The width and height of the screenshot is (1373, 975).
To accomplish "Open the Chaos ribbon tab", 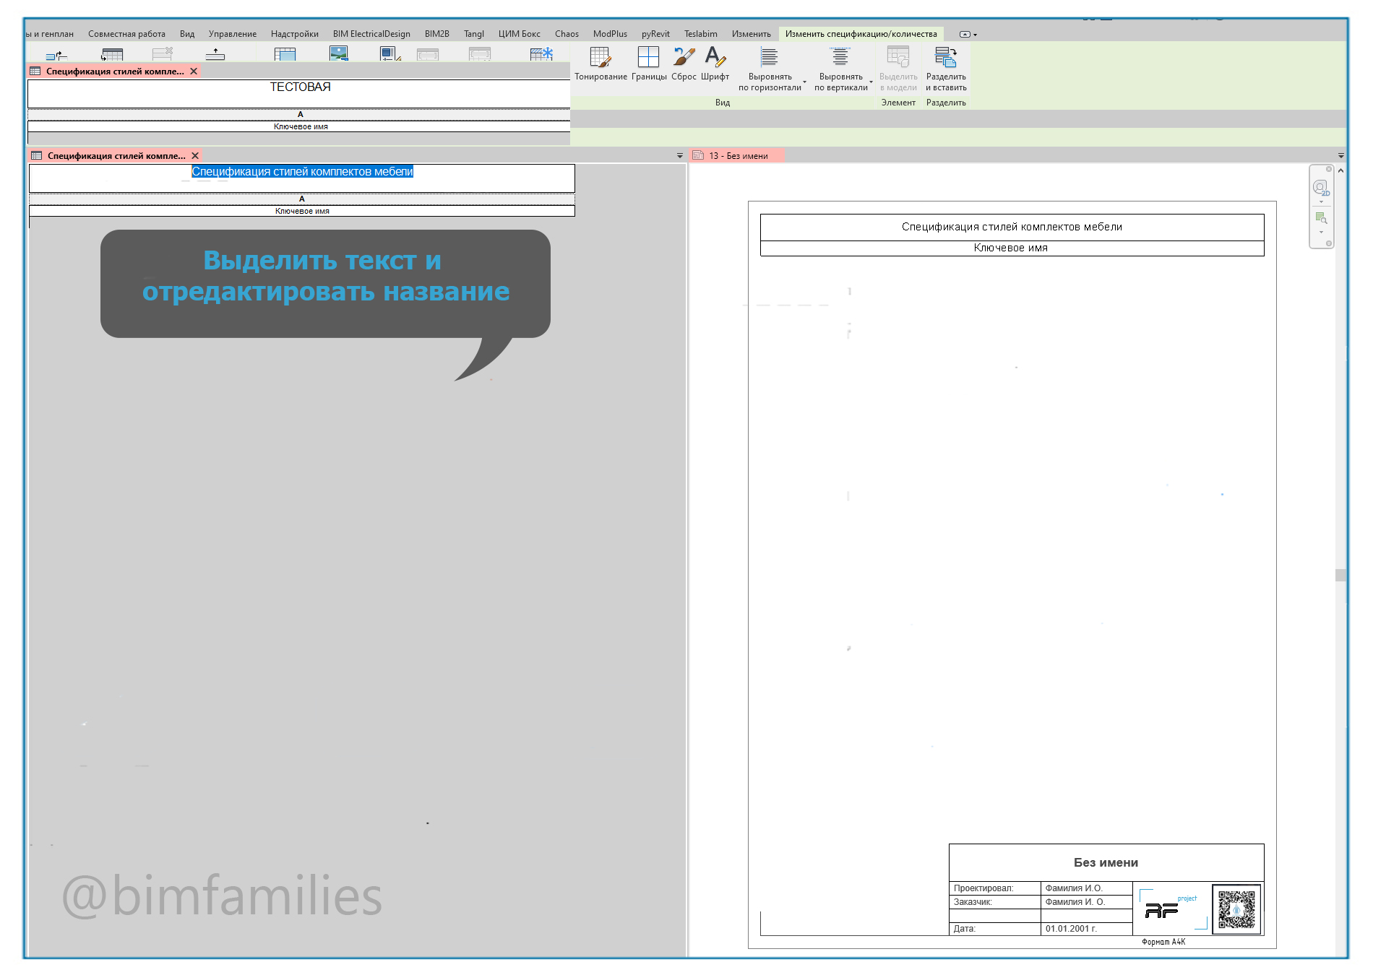I will [x=567, y=34].
